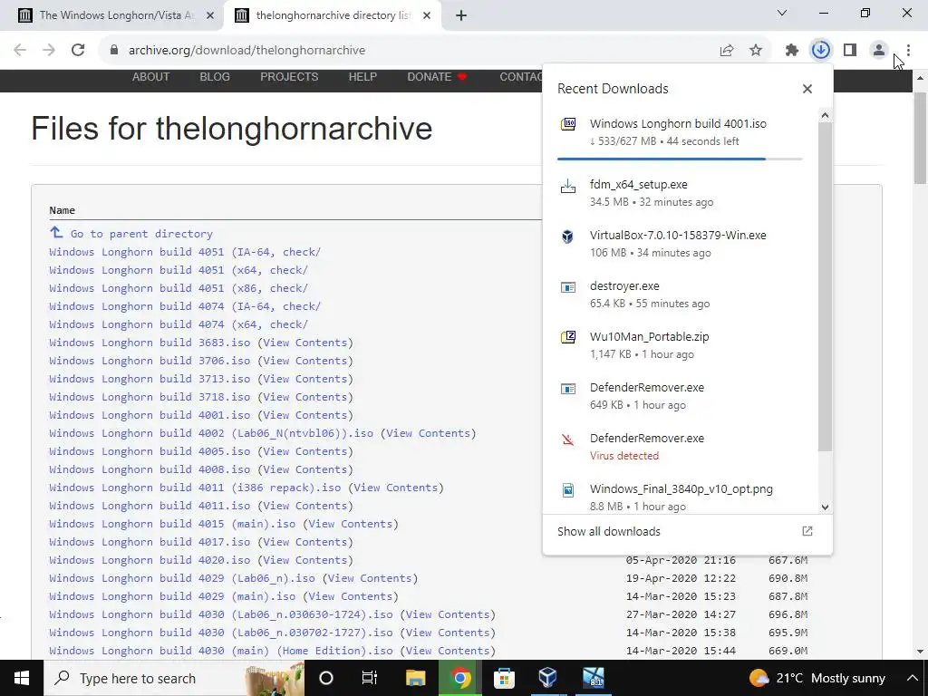Click the taskbar search box

click(x=175, y=678)
